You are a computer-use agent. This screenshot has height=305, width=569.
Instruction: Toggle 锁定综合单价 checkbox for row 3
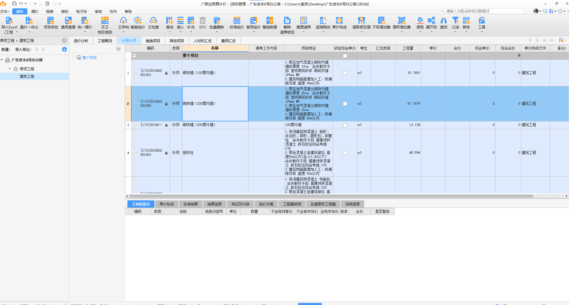point(345,125)
